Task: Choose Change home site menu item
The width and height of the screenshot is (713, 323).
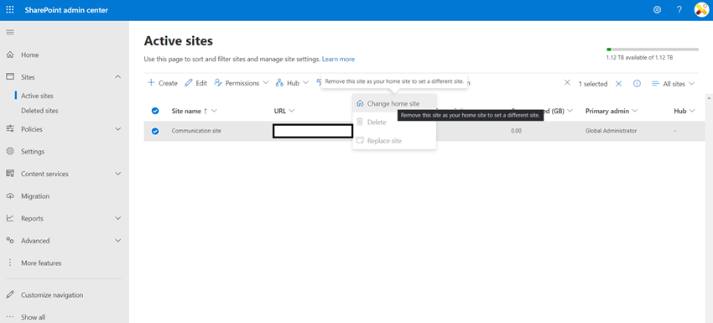Action: pos(394,104)
